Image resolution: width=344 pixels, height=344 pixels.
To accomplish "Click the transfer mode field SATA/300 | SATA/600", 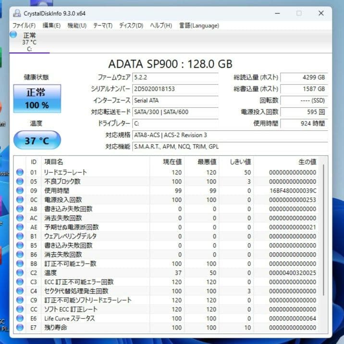I will tap(175, 112).
